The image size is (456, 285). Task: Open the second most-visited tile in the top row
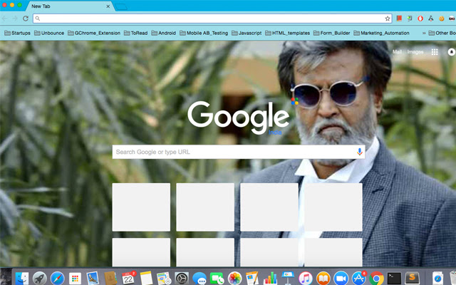pyautogui.click(x=205, y=207)
